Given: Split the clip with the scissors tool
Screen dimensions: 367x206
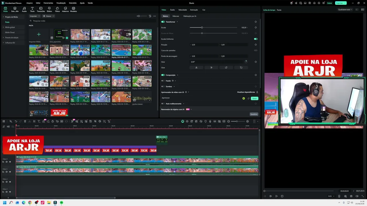Looking at the screenshot, I should pos(30,121).
